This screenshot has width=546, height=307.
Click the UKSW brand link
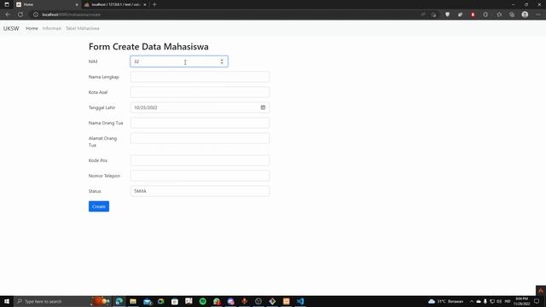pos(11,28)
